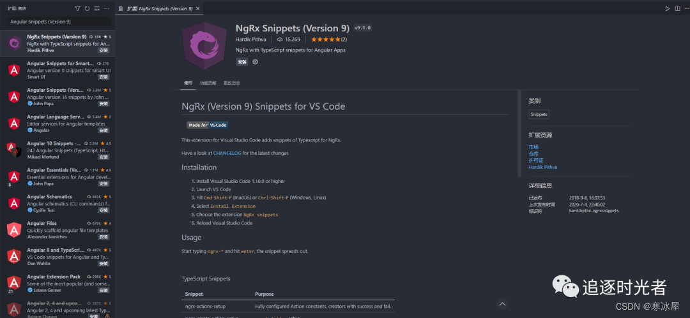This screenshot has width=690, height=318.
Task: Install Angular Language Service extension
Action: [x=103, y=131]
